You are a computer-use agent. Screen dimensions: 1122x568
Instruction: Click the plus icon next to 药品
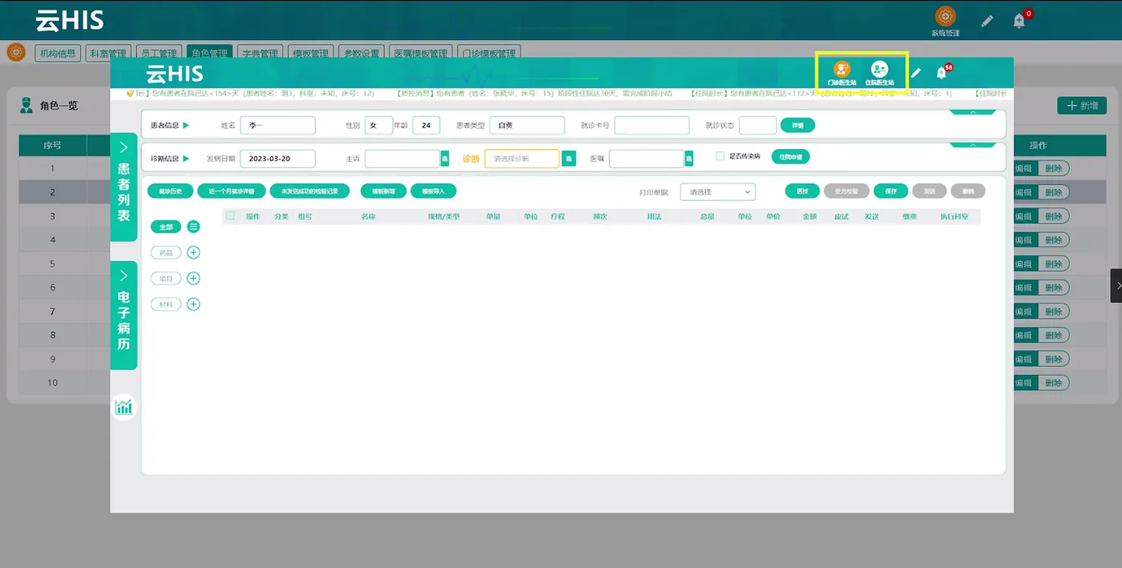point(193,252)
